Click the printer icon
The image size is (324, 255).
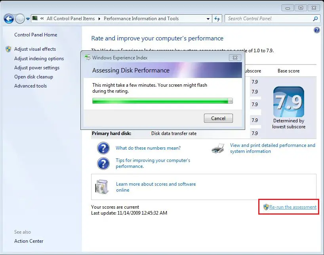click(218, 148)
